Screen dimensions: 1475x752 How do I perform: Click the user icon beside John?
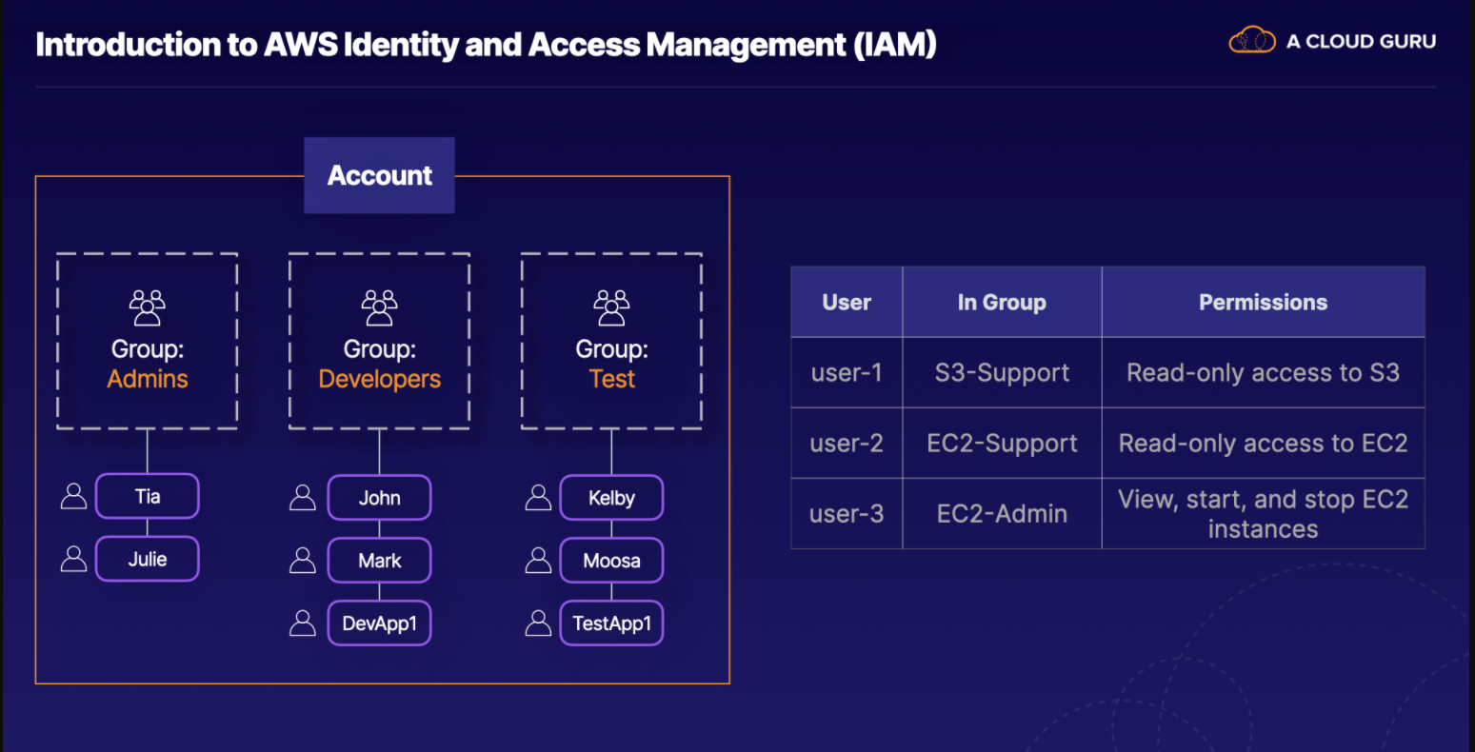(303, 498)
